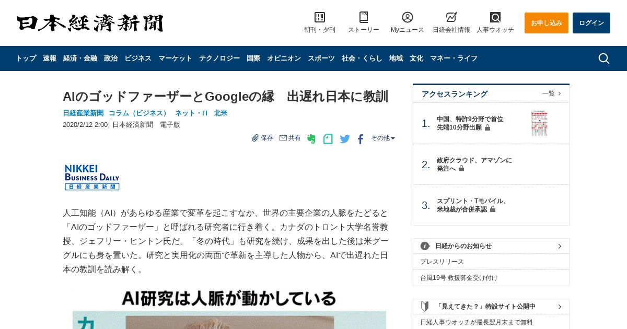Clip article to Evernote elephant icon
627x329 pixels.
click(x=311, y=139)
